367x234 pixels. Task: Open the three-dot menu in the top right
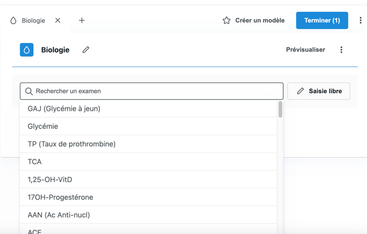click(360, 20)
